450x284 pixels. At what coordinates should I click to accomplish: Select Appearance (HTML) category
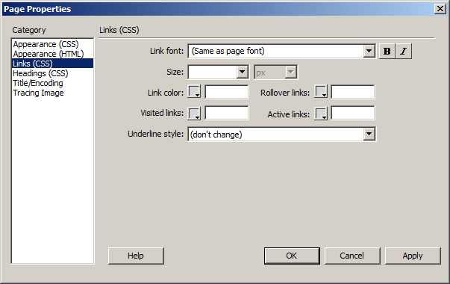coord(49,54)
